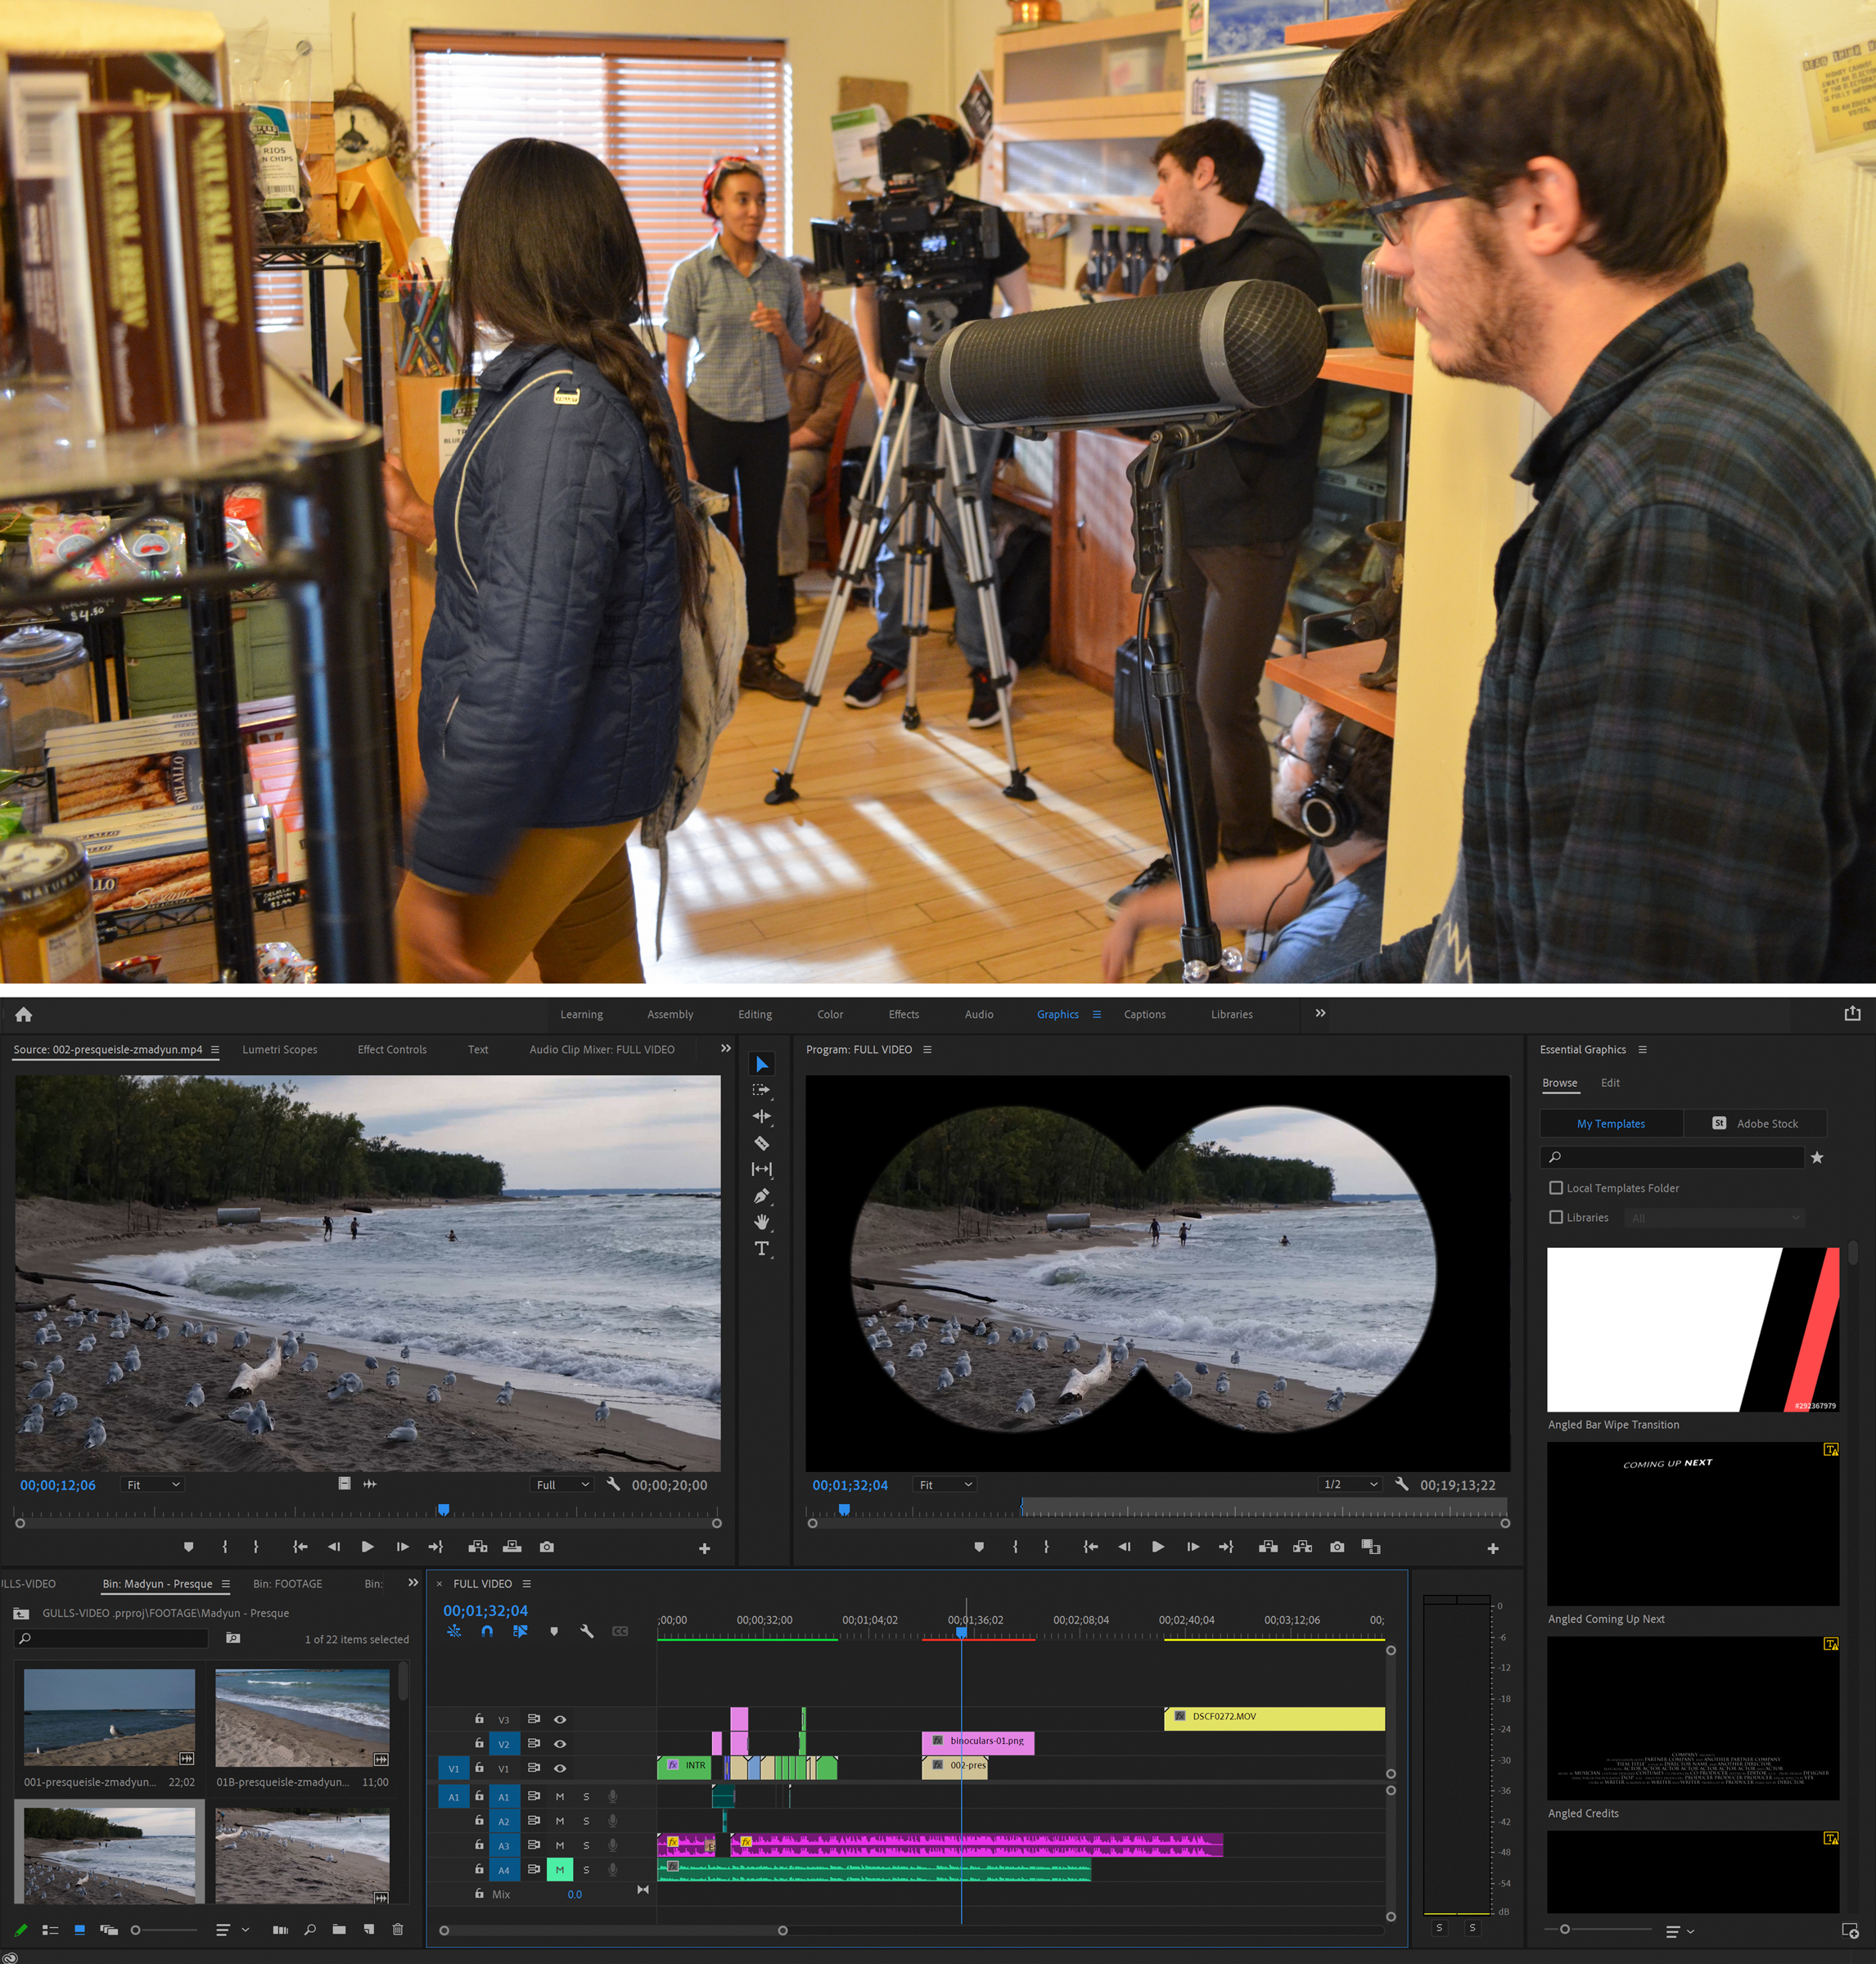Screen dimensions: 1876x1964
Task: Switch to Audio workspace
Action: [x=979, y=1014]
